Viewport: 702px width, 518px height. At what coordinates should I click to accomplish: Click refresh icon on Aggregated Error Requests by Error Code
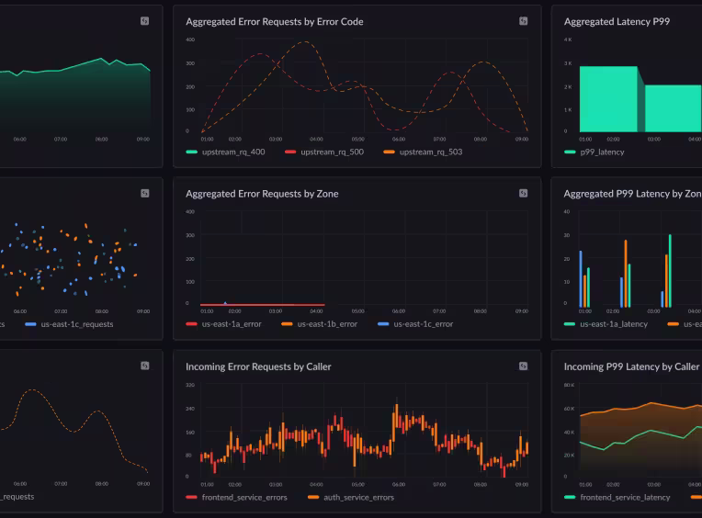(x=523, y=20)
